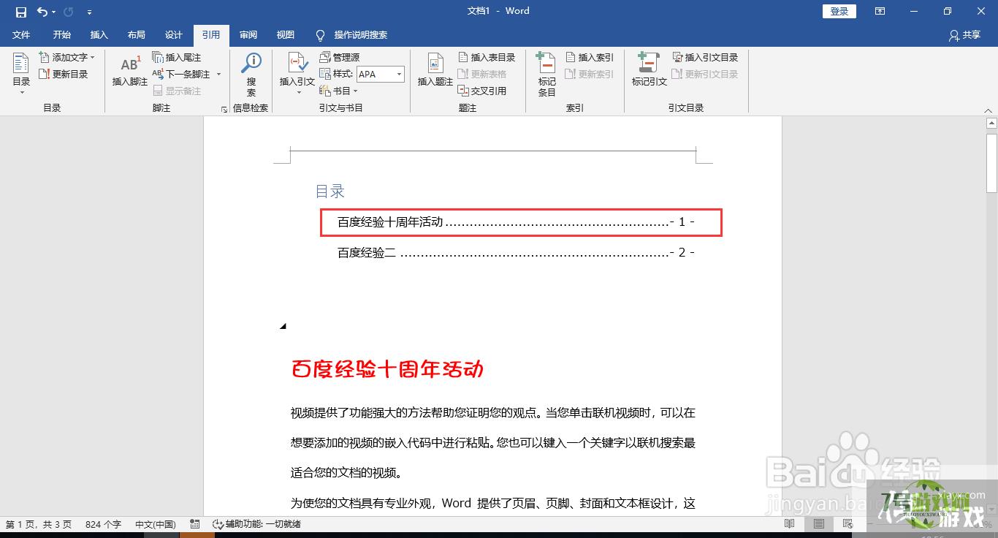
Task: Click the 插入脚注 footnote icon
Action: pyautogui.click(x=130, y=70)
